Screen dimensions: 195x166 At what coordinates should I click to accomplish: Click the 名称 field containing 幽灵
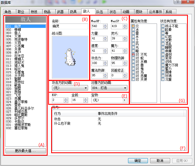pos(70,26)
